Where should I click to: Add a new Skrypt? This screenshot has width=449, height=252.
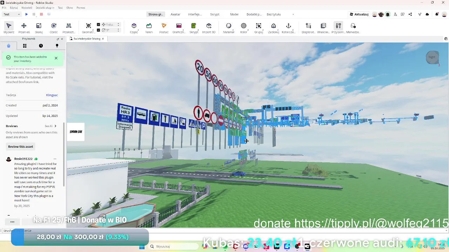click(194, 28)
